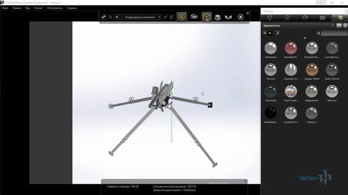This screenshot has height=195, width=348.
Task: Click the link/expand icon at toolbar's left end
Action: pos(104,17)
